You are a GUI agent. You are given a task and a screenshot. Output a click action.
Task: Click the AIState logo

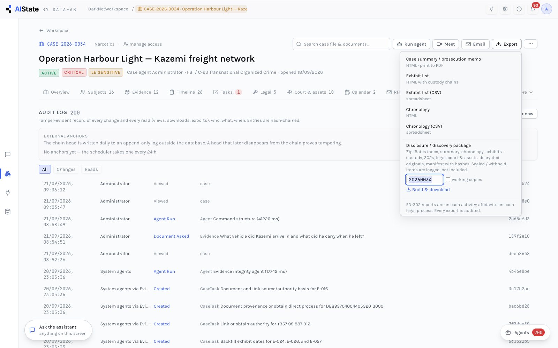[x=22, y=9]
